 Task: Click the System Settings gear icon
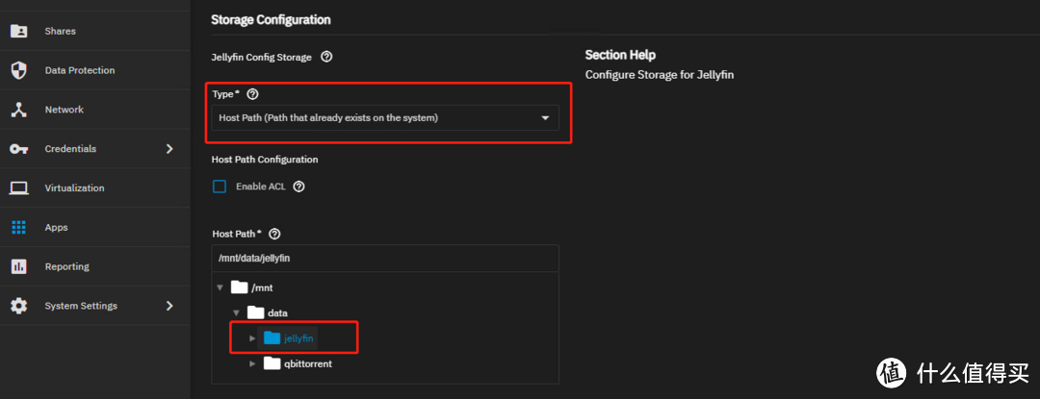click(x=18, y=306)
